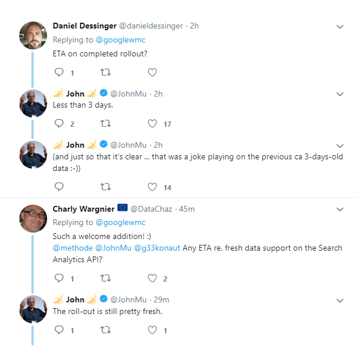Open Daniel Dessinger's profile picture
This screenshot has height=346, width=357.
(33, 35)
